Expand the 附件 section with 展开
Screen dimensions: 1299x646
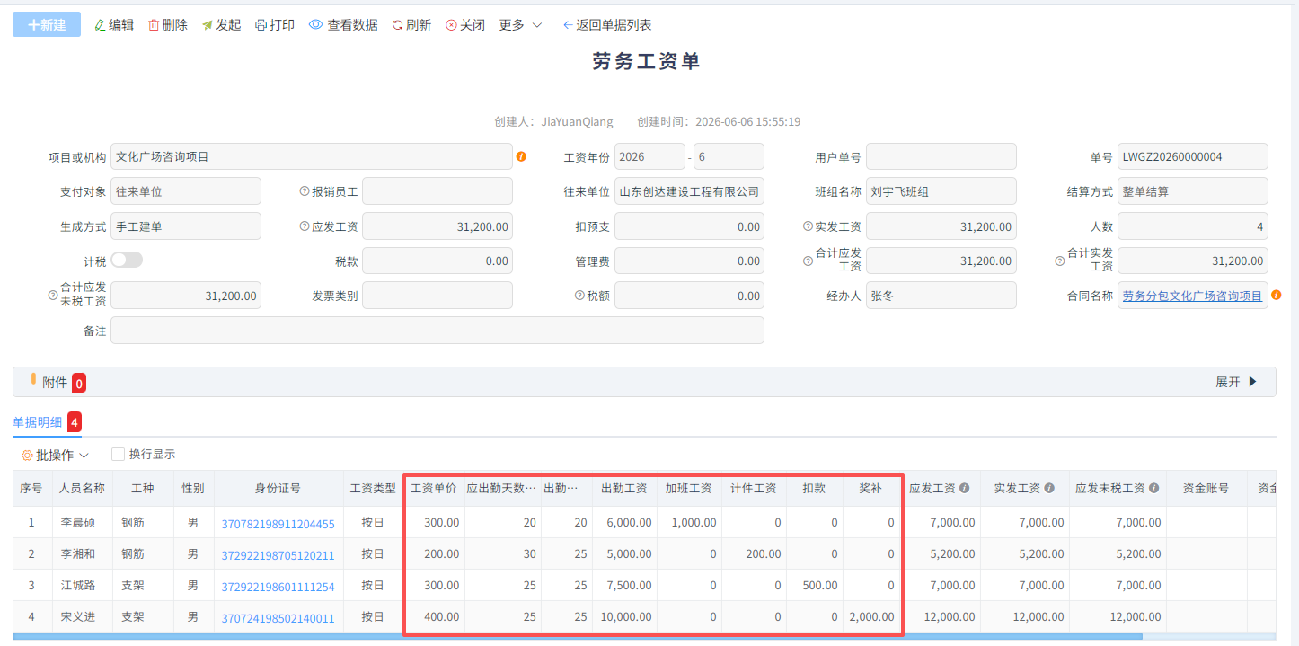(x=1236, y=382)
